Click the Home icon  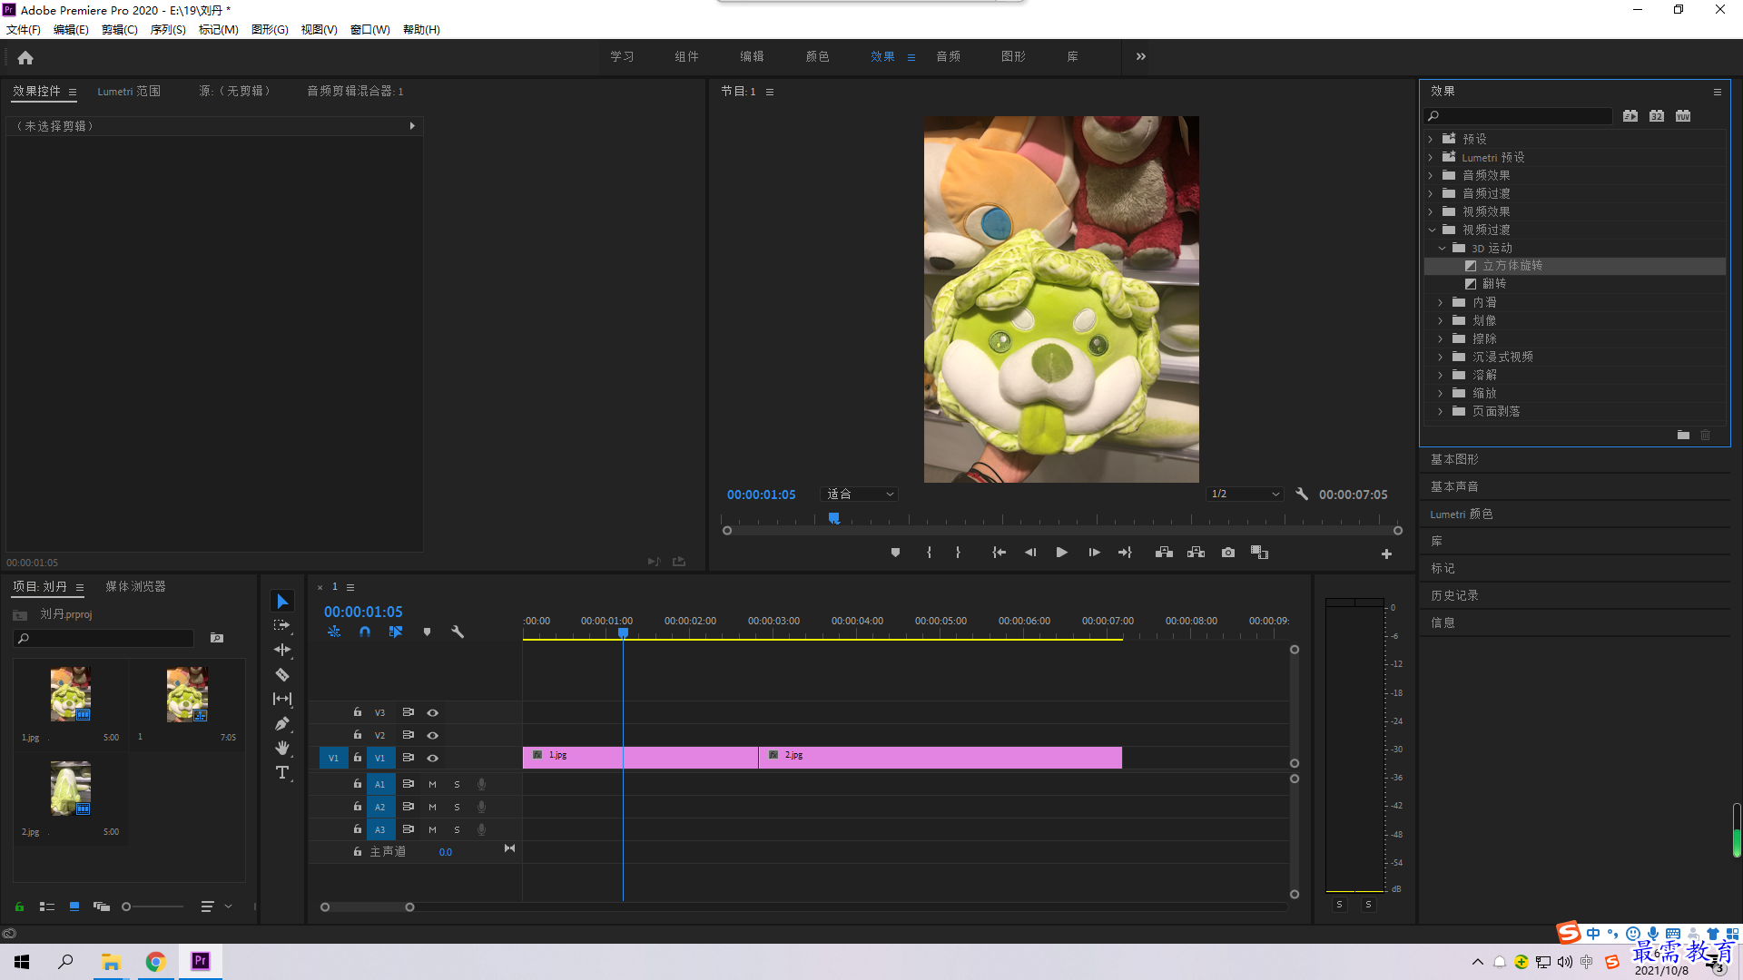click(25, 57)
